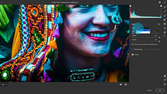Open more image settings ellipsis
The image size is (167, 94).
click(x=165, y=36)
